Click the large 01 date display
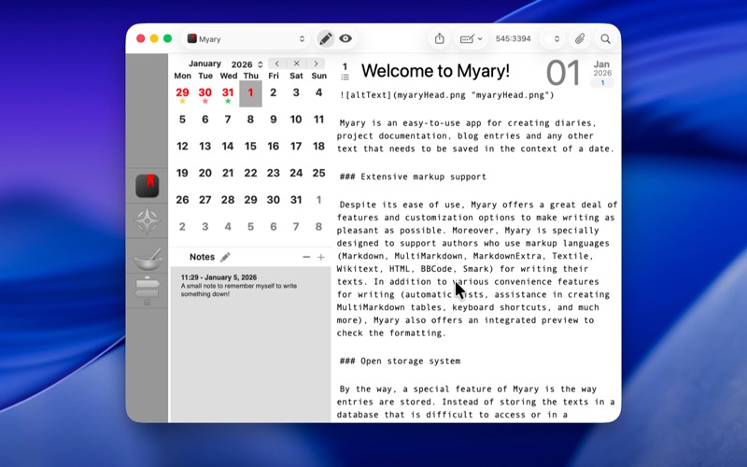This screenshot has width=747, height=467. 563,73
